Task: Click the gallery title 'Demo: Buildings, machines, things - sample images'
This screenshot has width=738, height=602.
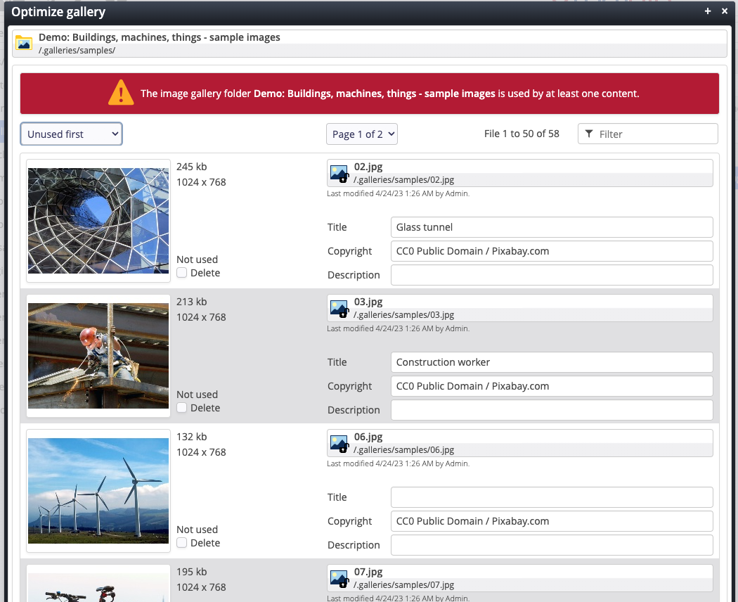Action: click(159, 37)
